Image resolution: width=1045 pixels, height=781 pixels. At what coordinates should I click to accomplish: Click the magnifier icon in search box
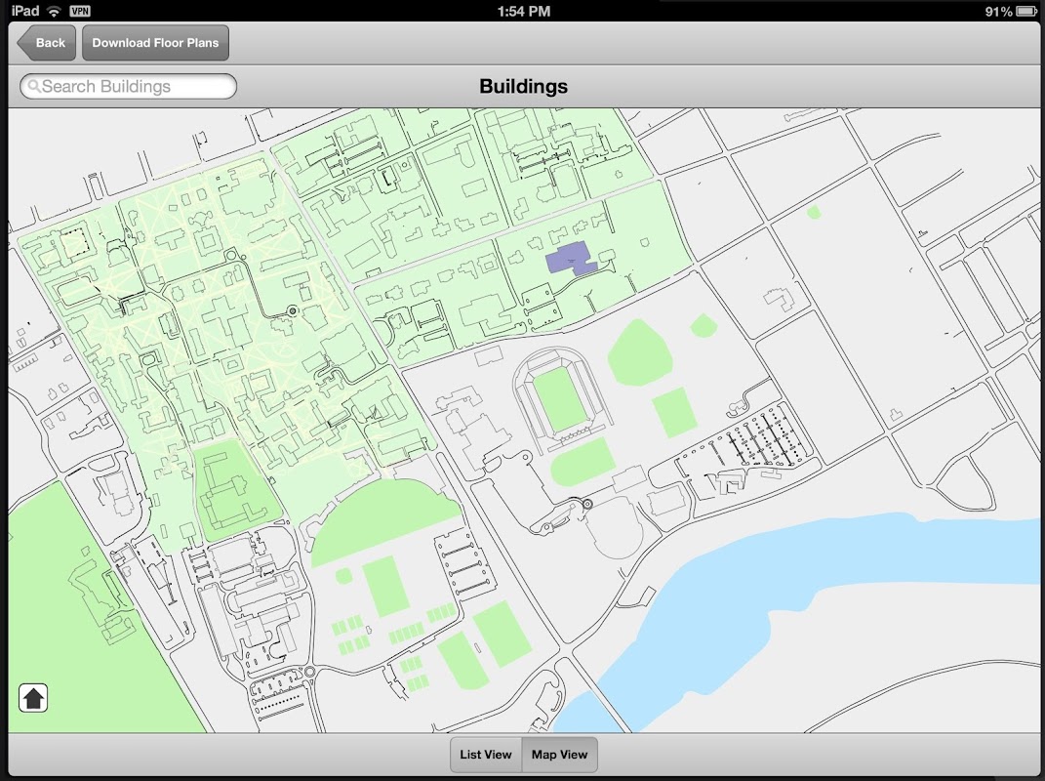coord(33,86)
